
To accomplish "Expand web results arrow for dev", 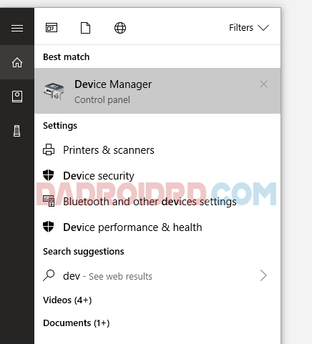I will pos(263,275).
